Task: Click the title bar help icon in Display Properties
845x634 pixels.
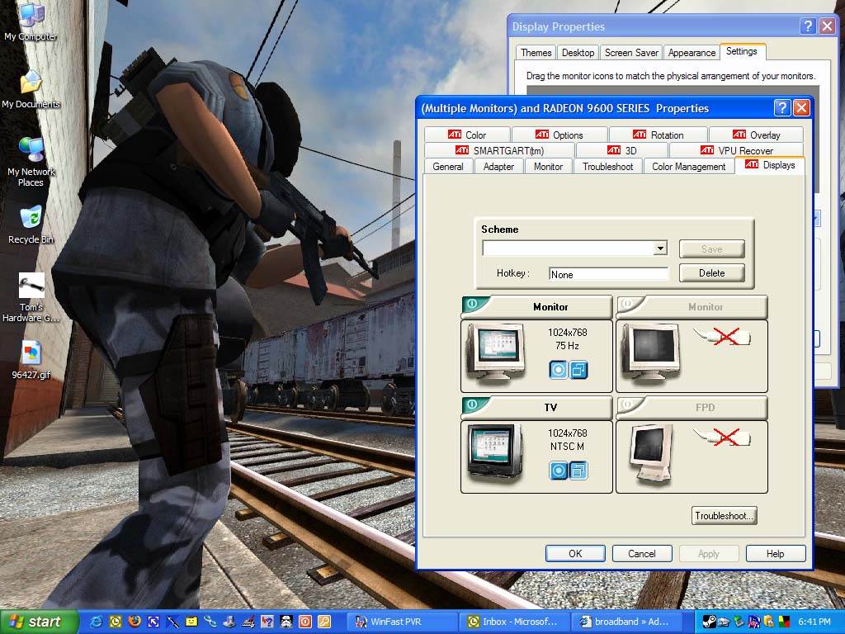Action: click(807, 26)
